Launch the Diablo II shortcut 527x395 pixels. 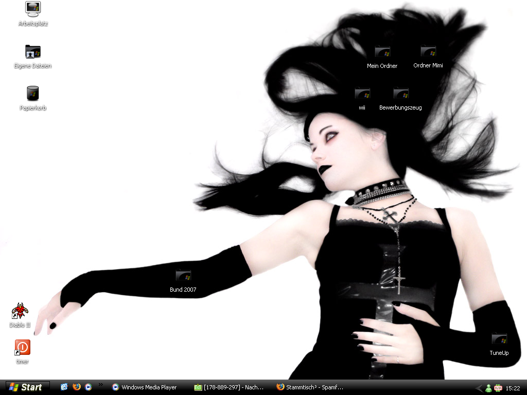click(20, 312)
